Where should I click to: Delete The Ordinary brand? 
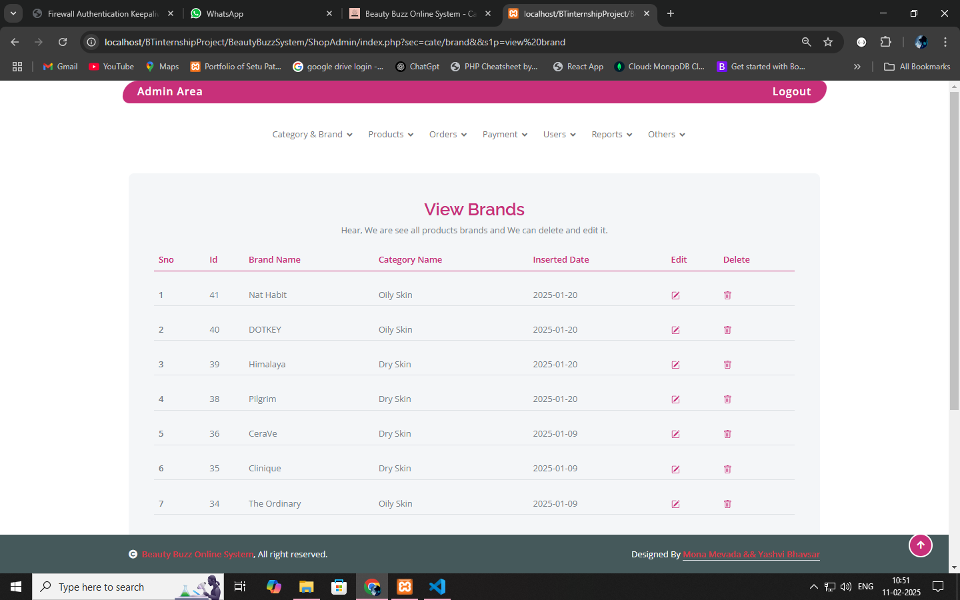click(727, 504)
